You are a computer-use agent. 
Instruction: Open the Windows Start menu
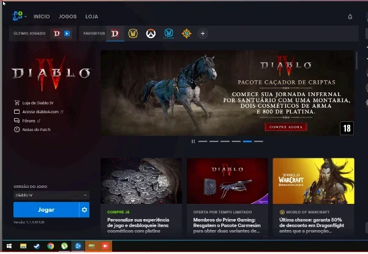(9, 246)
